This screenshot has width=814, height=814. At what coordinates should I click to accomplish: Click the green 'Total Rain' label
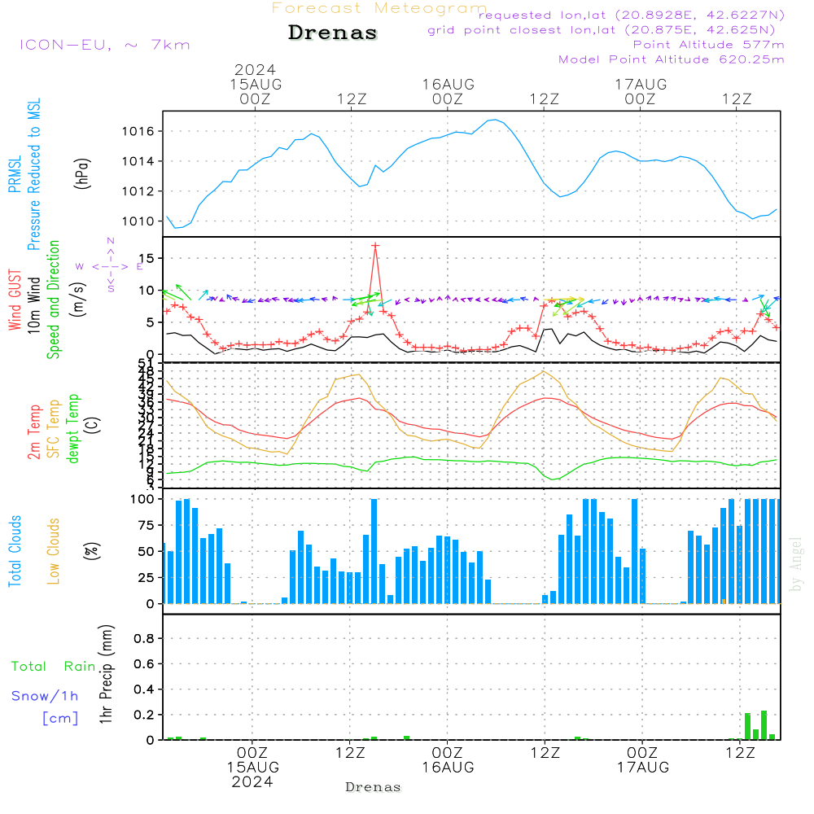coord(54,666)
